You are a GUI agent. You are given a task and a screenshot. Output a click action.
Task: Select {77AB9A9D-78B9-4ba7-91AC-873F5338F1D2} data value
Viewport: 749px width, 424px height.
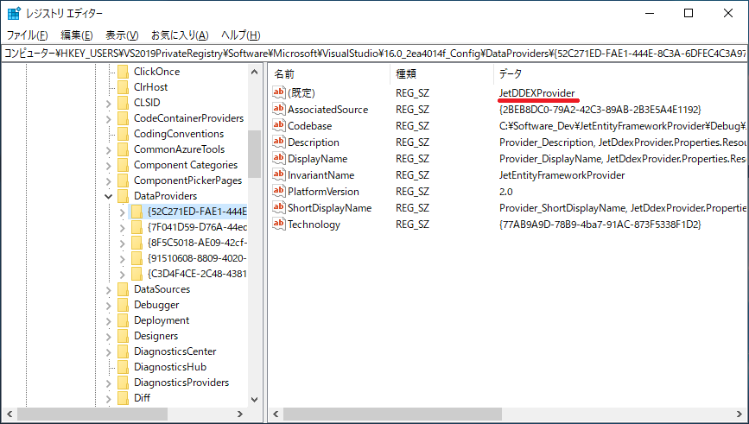point(600,225)
